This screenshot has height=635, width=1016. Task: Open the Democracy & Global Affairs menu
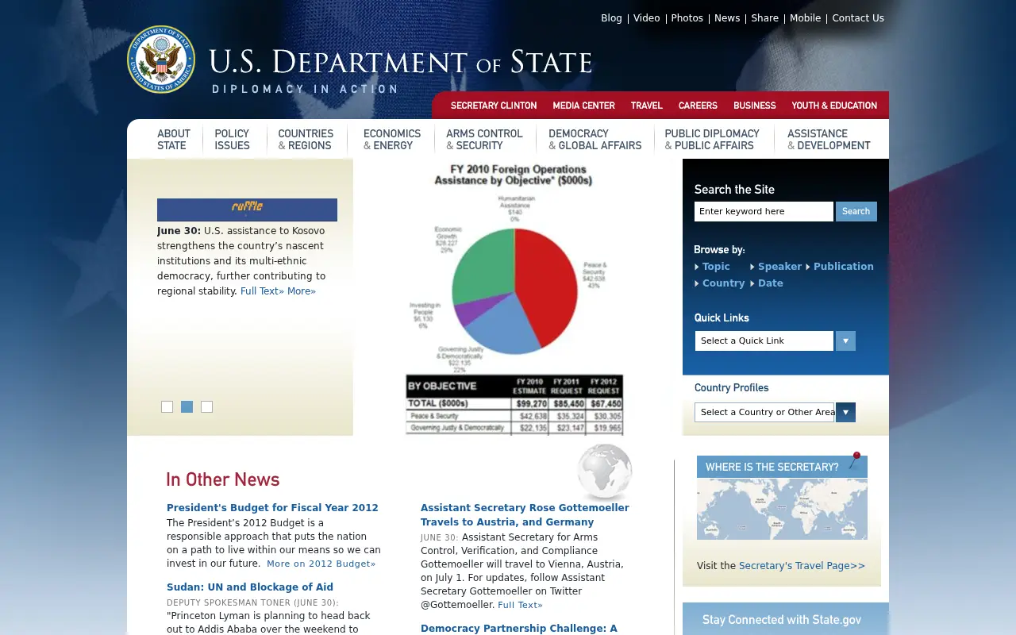click(x=595, y=140)
